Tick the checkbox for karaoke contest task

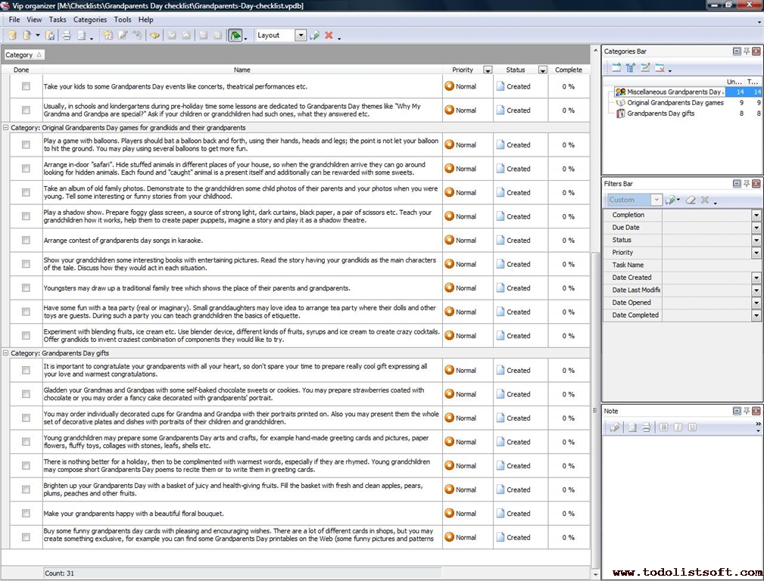26,241
